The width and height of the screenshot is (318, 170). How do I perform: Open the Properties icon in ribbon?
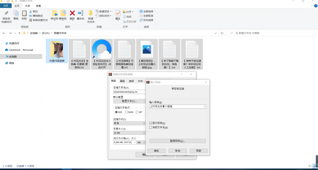click(x=118, y=14)
